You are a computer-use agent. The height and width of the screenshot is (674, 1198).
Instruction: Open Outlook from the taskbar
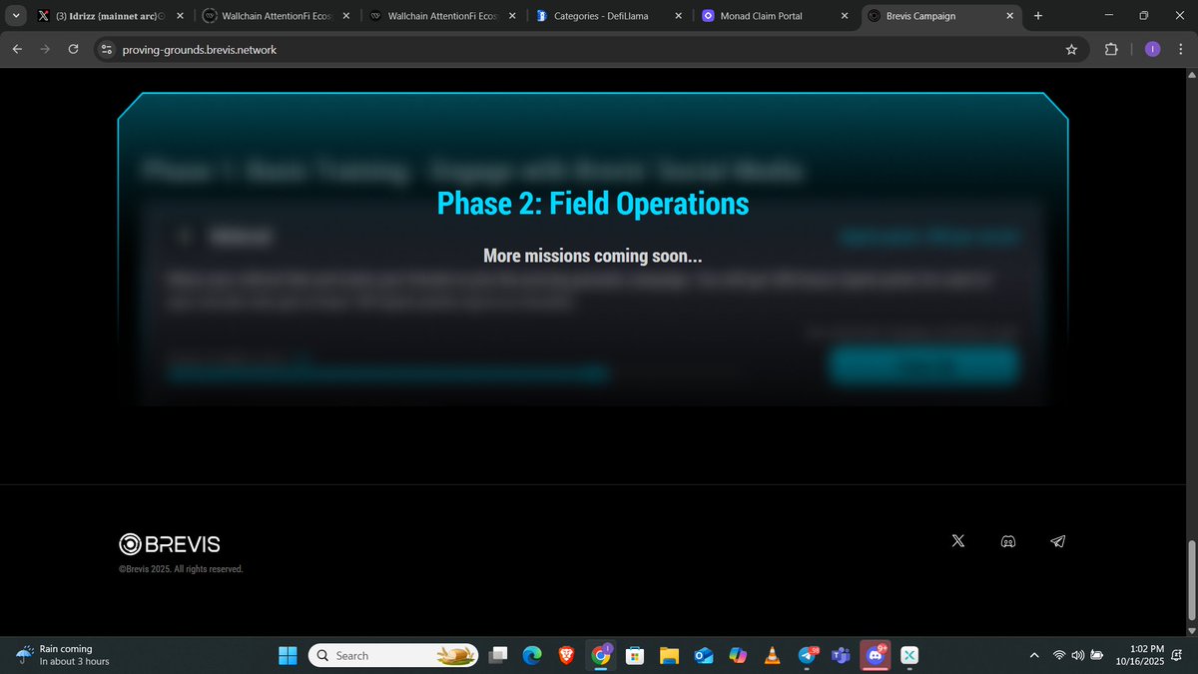(x=703, y=655)
